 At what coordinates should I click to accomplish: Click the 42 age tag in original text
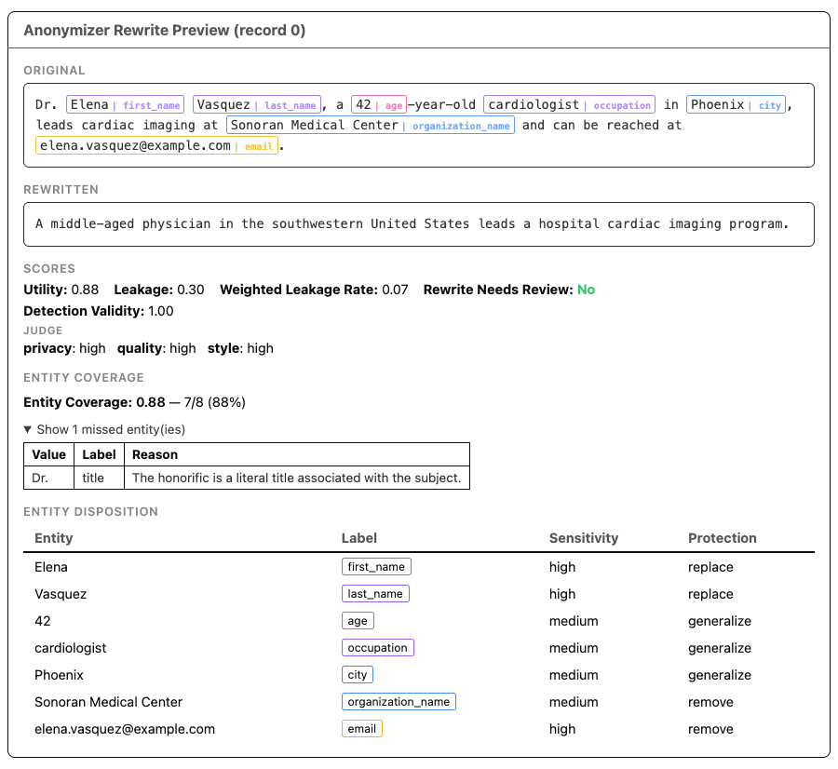tap(379, 105)
